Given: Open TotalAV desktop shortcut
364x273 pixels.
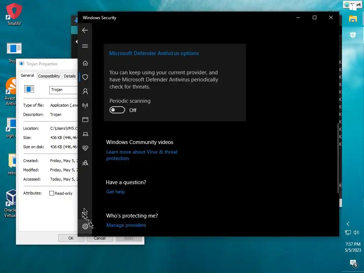Looking at the screenshot, I should (x=14, y=14).
